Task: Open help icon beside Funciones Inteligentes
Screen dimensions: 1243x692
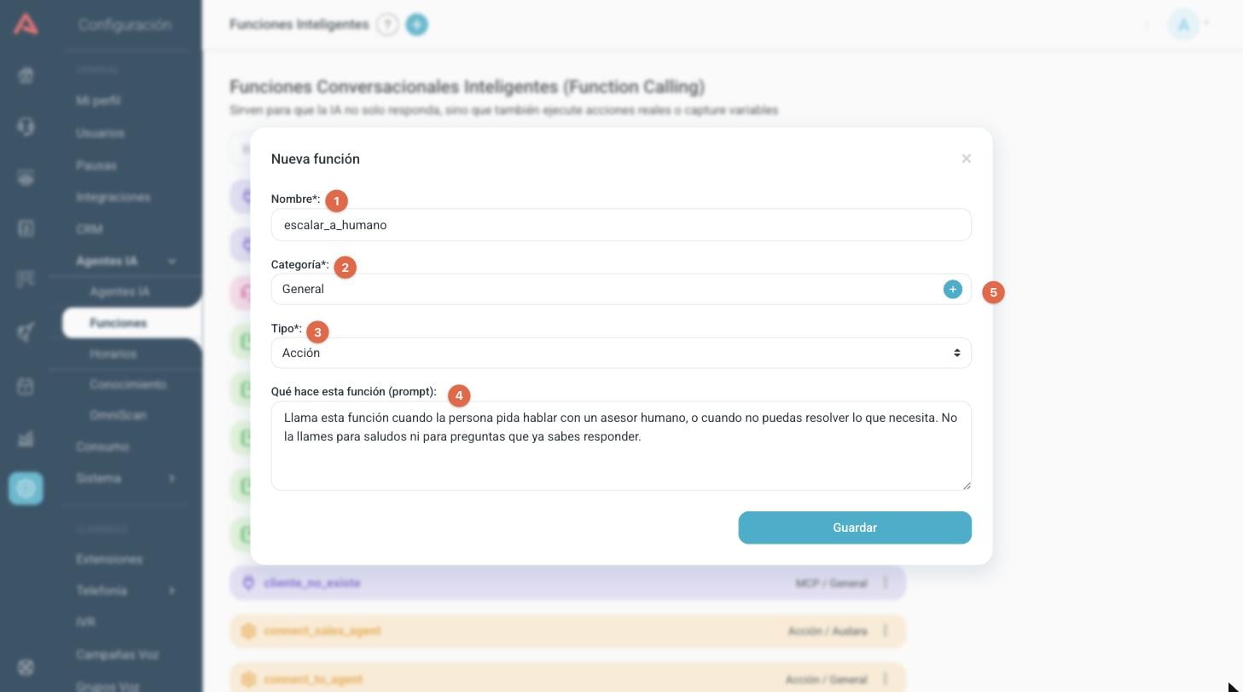Action: (387, 25)
